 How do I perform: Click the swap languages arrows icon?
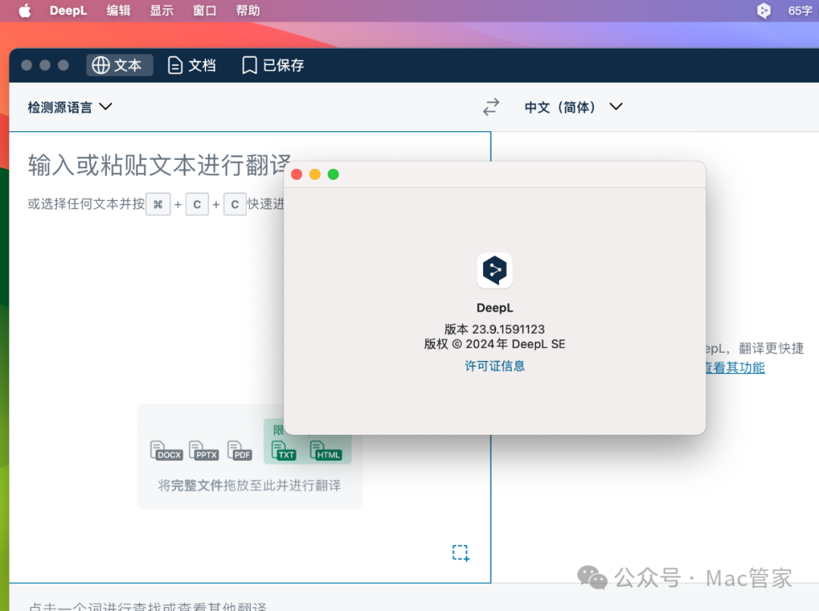pyautogui.click(x=491, y=107)
